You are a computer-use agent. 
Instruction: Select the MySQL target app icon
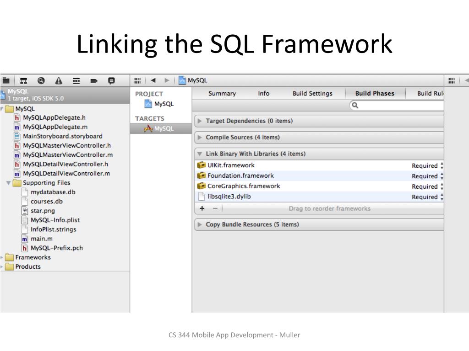coord(148,128)
